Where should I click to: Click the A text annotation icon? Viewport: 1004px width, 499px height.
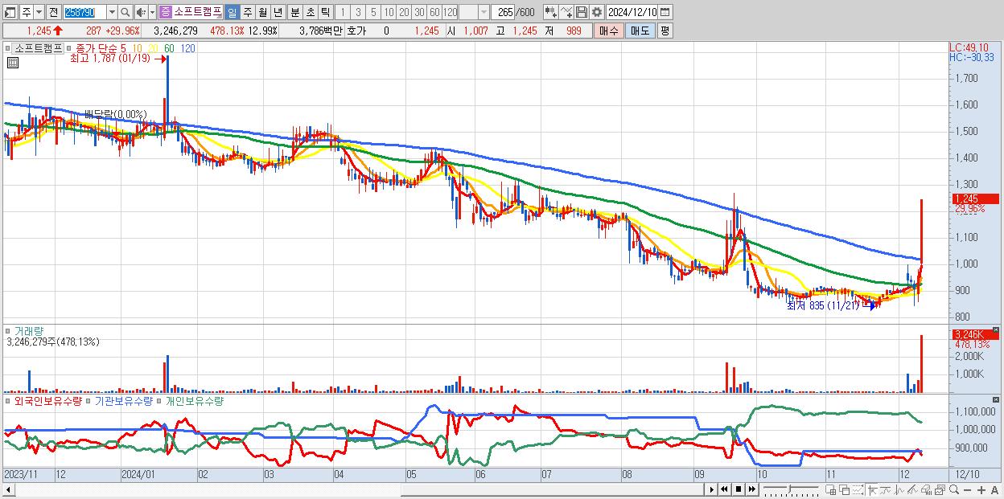pos(995,489)
